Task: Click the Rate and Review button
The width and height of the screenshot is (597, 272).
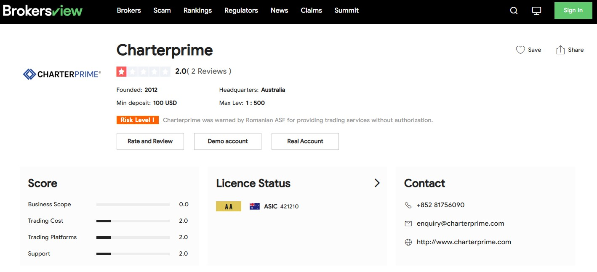Action: (150, 141)
